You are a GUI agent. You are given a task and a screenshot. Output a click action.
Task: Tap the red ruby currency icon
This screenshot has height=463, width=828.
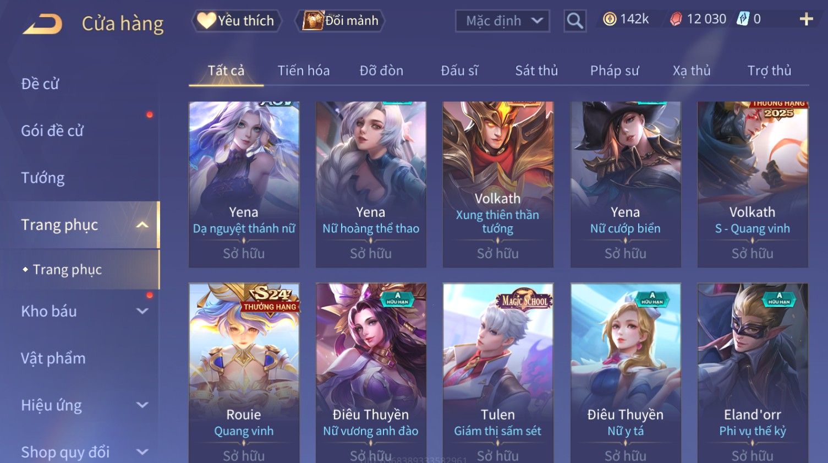point(676,19)
